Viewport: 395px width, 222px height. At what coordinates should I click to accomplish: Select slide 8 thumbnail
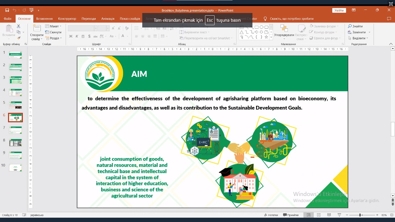(15, 143)
